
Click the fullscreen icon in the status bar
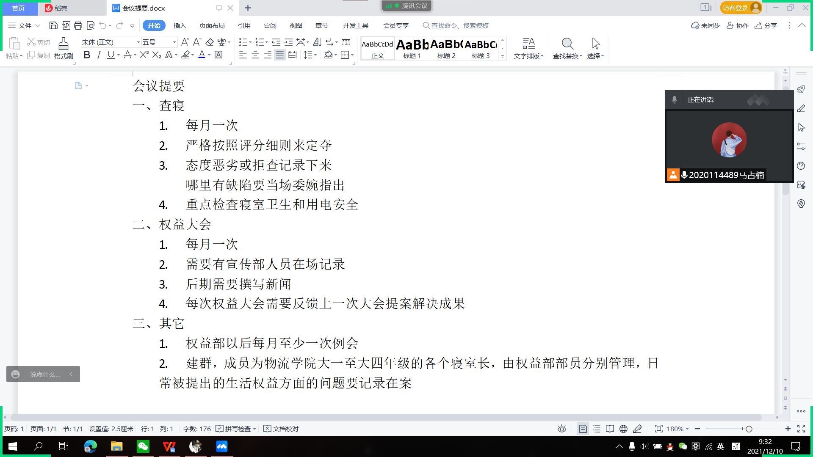pyautogui.click(x=801, y=429)
